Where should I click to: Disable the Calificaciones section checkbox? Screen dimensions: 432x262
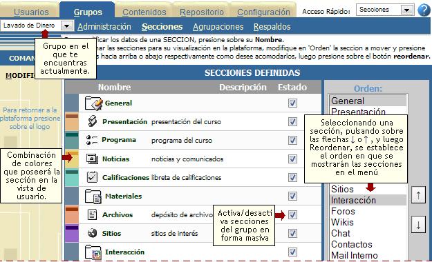292,177
